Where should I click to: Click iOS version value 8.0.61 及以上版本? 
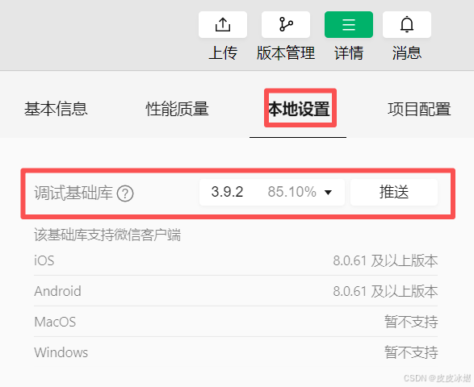click(x=385, y=260)
